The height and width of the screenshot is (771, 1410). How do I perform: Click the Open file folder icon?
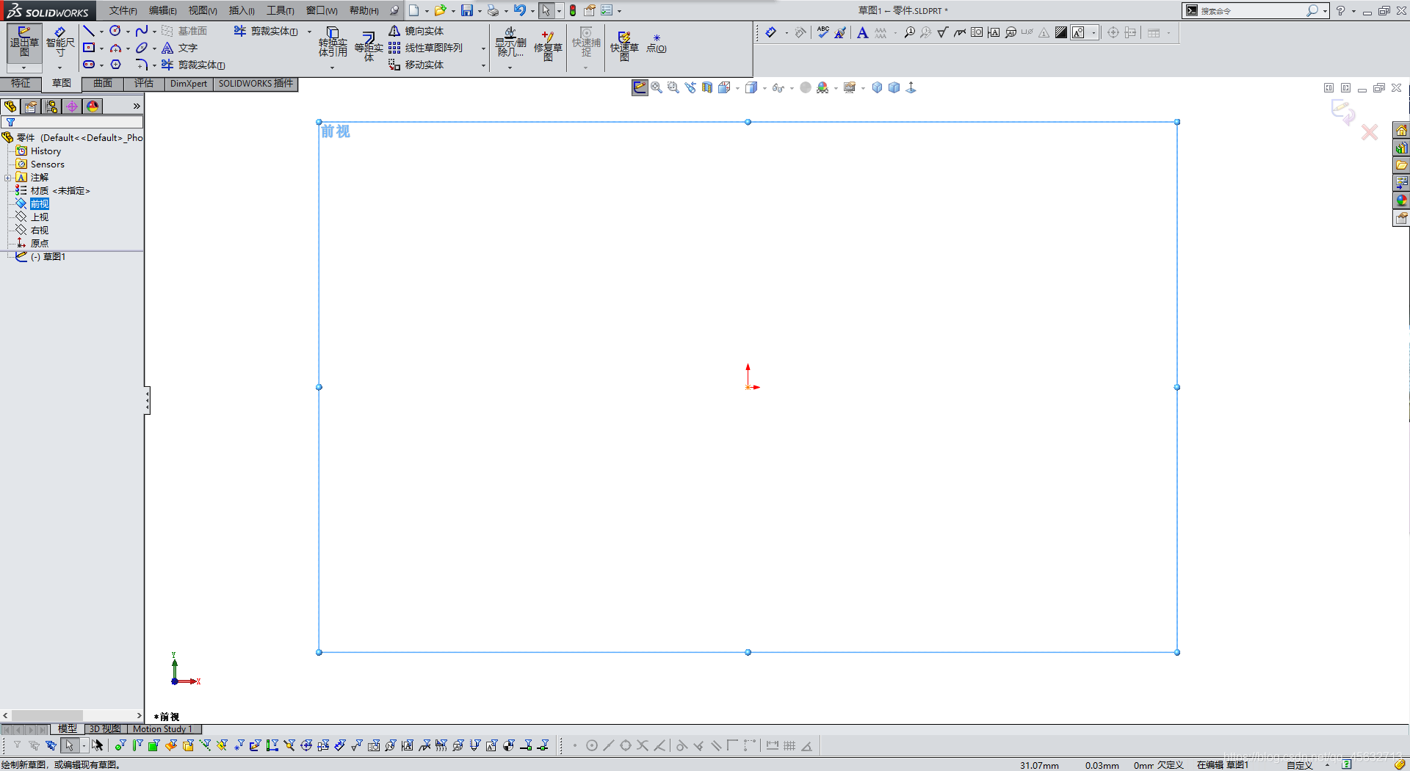[x=440, y=10]
